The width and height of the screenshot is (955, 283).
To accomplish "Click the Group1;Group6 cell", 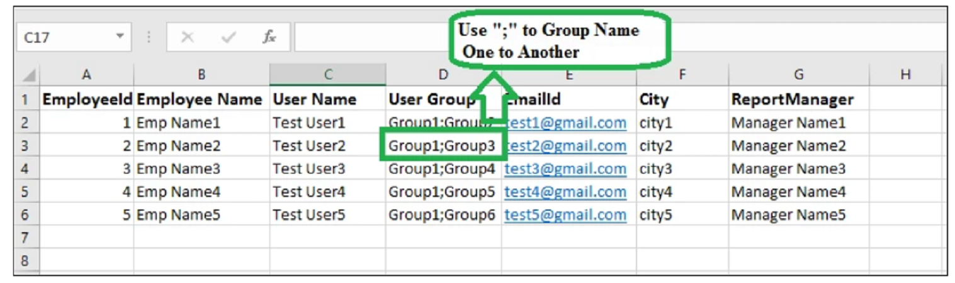I will [x=443, y=214].
